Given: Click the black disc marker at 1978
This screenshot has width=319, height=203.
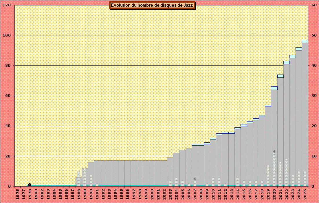Looking at the screenshot, I should coord(30,185).
